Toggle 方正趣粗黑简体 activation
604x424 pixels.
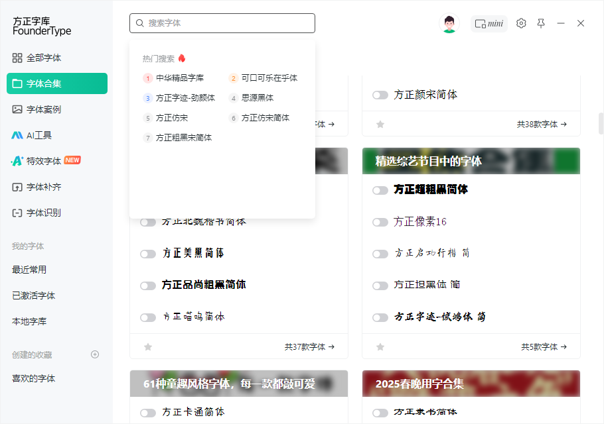coord(380,190)
